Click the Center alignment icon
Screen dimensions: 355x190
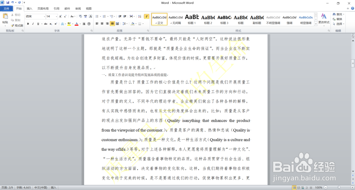(102, 23)
